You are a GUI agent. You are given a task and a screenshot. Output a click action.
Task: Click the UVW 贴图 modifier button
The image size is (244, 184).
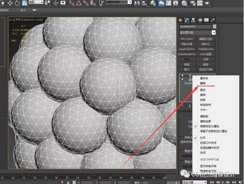click(206, 54)
